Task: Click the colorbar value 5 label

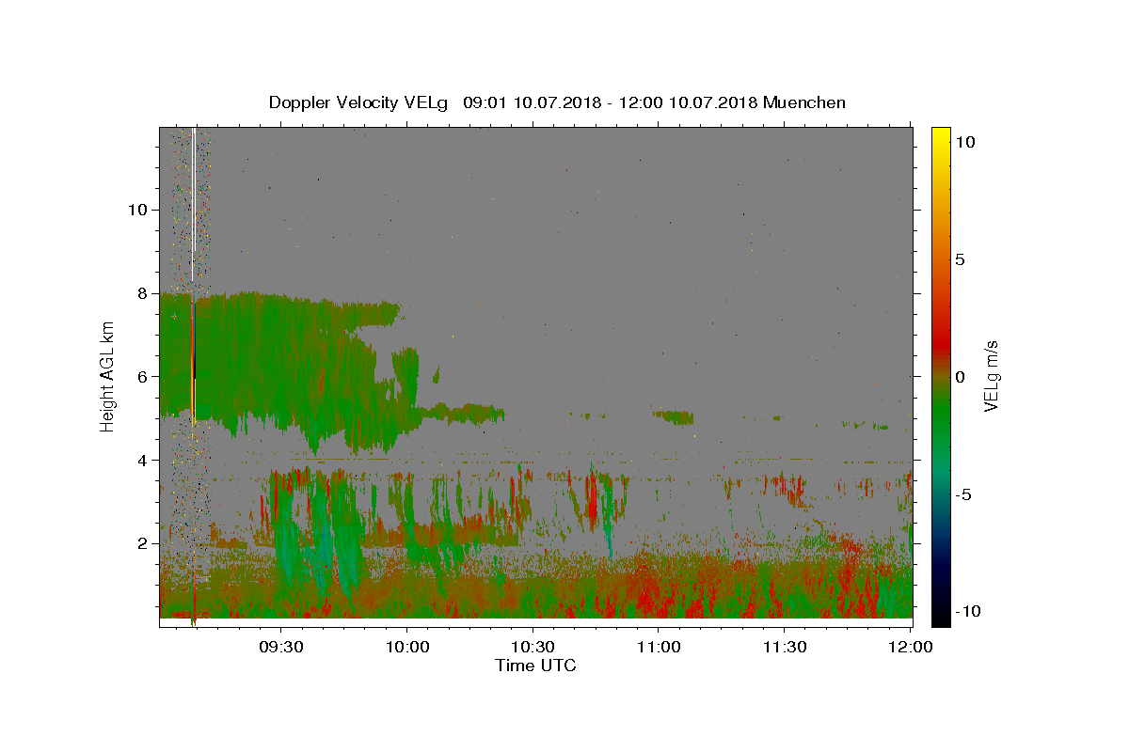Action: [x=960, y=259]
